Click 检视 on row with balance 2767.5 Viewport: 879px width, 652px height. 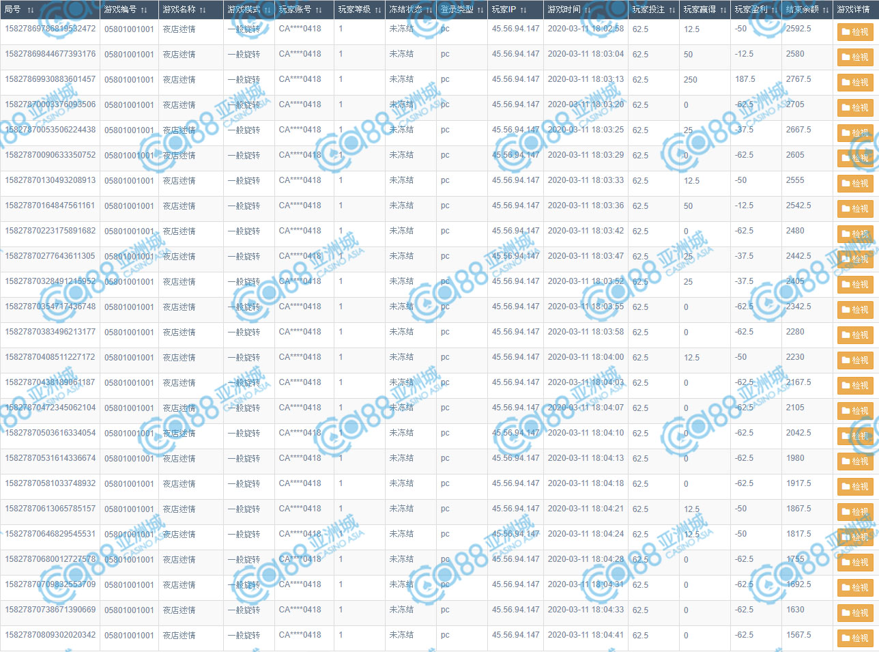855,83
